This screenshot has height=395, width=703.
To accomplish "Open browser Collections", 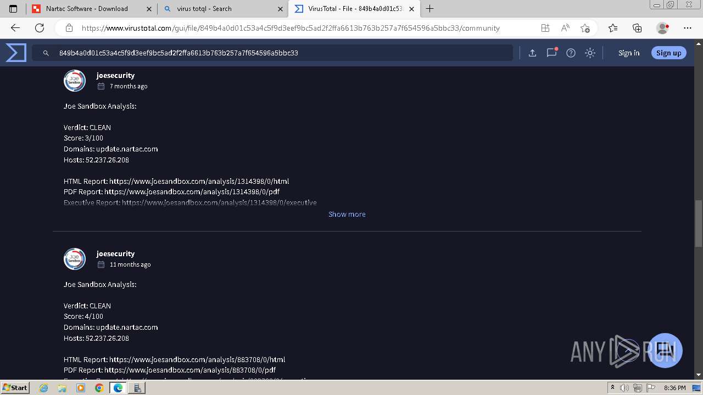I will 637,28.
